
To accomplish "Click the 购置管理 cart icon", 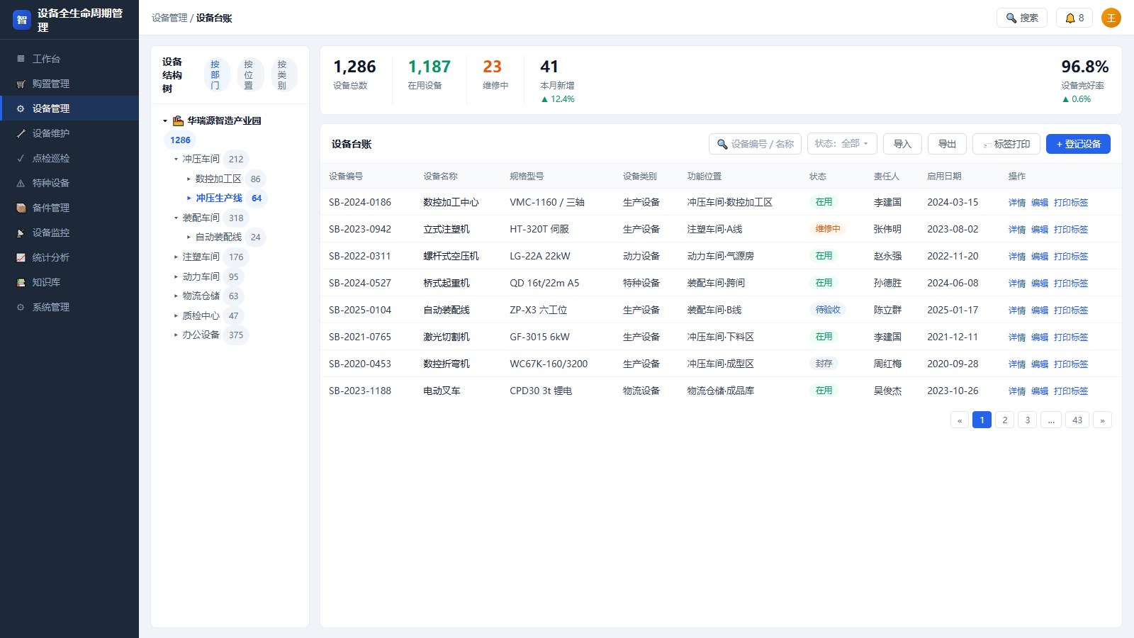I will [x=21, y=84].
